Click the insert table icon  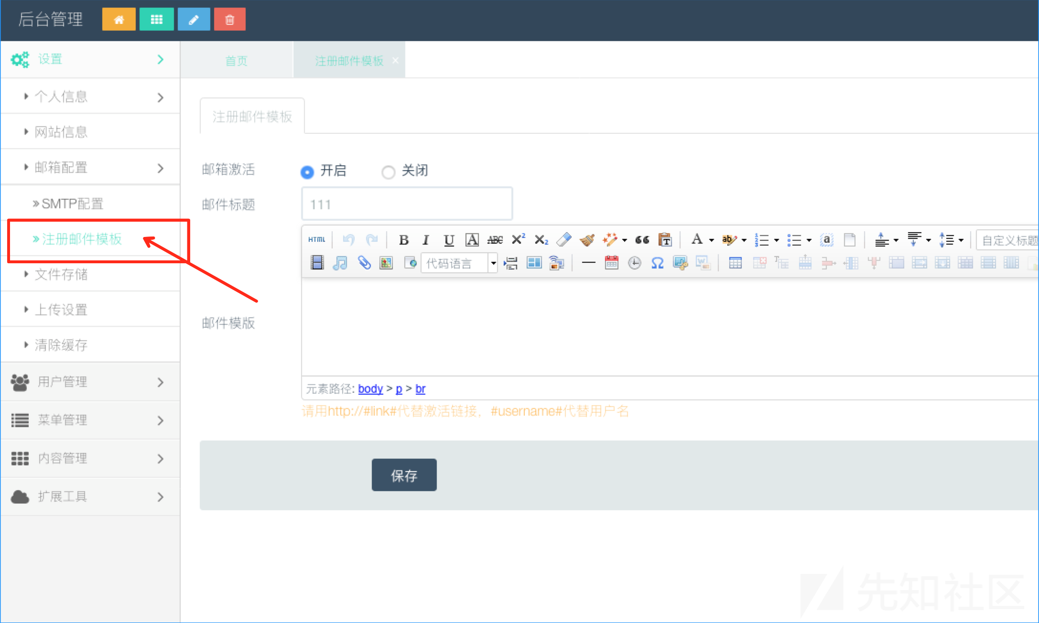pos(735,263)
